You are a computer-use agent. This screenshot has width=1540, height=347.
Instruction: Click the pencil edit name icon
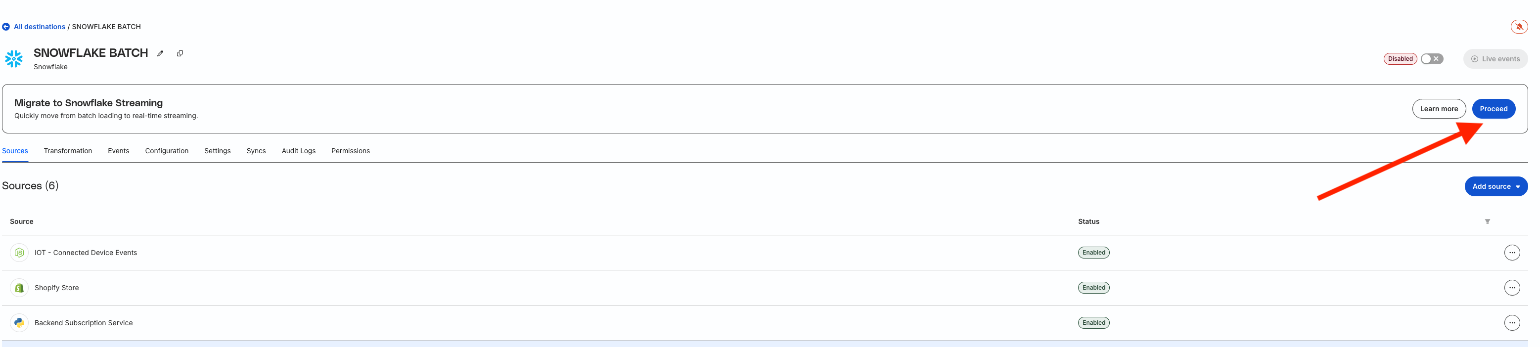160,54
